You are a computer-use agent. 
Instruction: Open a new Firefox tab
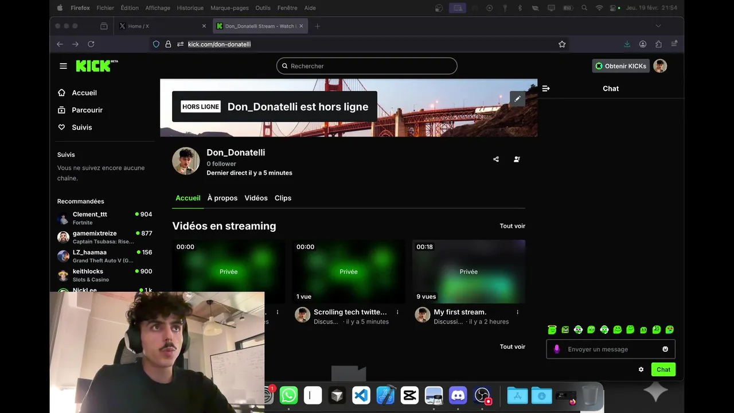(317, 26)
